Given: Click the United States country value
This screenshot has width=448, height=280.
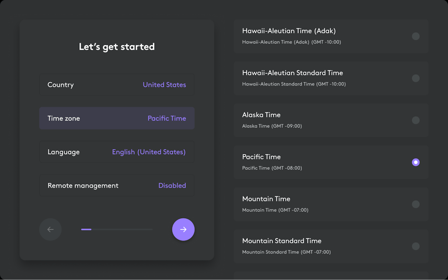Looking at the screenshot, I should (164, 85).
